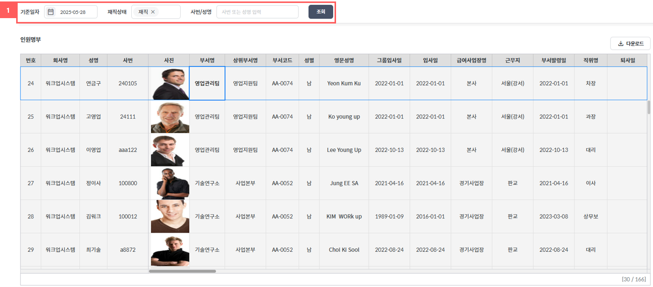Click the horizontal scrollbar under the table
Screen dimensions: 653x287
[182, 271]
